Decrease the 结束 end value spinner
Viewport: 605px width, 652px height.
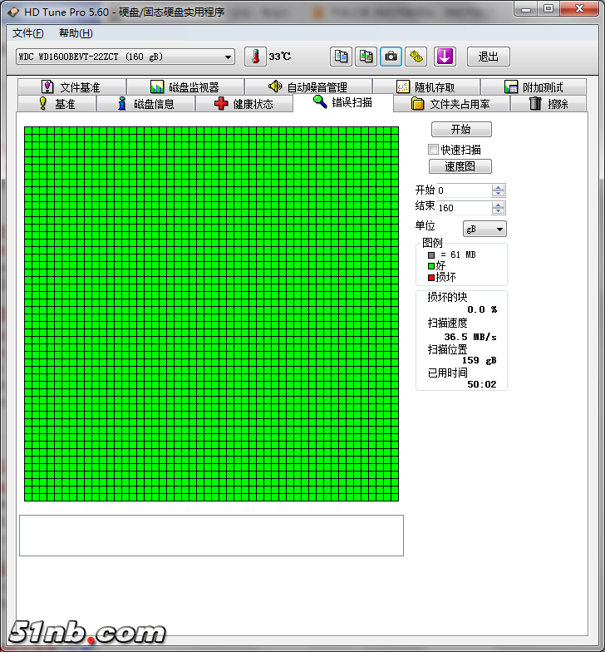click(498, 211)
